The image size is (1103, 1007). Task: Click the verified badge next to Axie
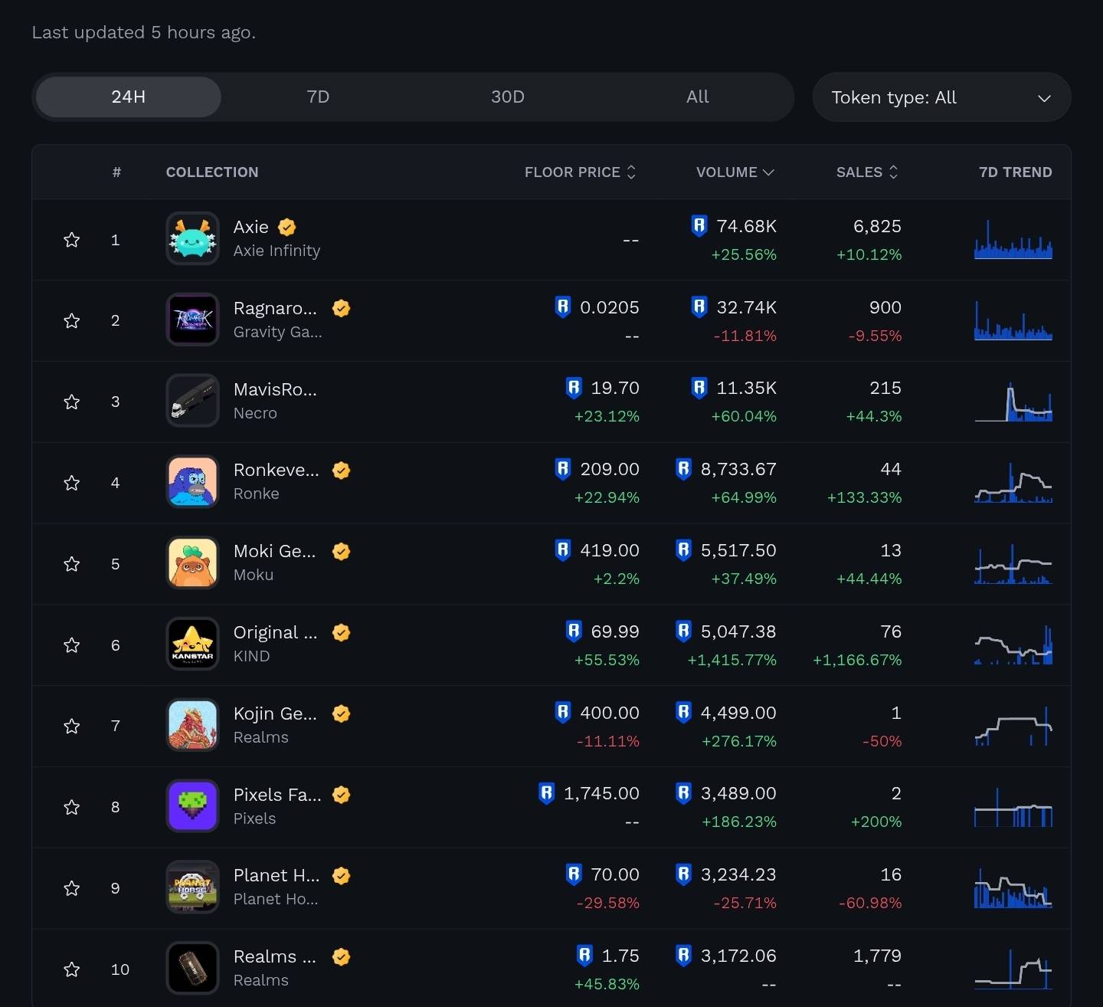[287, 227]
